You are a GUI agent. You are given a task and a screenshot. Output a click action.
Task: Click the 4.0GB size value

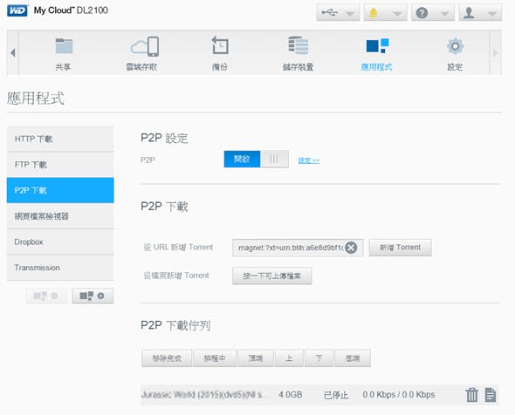[291, 395]
